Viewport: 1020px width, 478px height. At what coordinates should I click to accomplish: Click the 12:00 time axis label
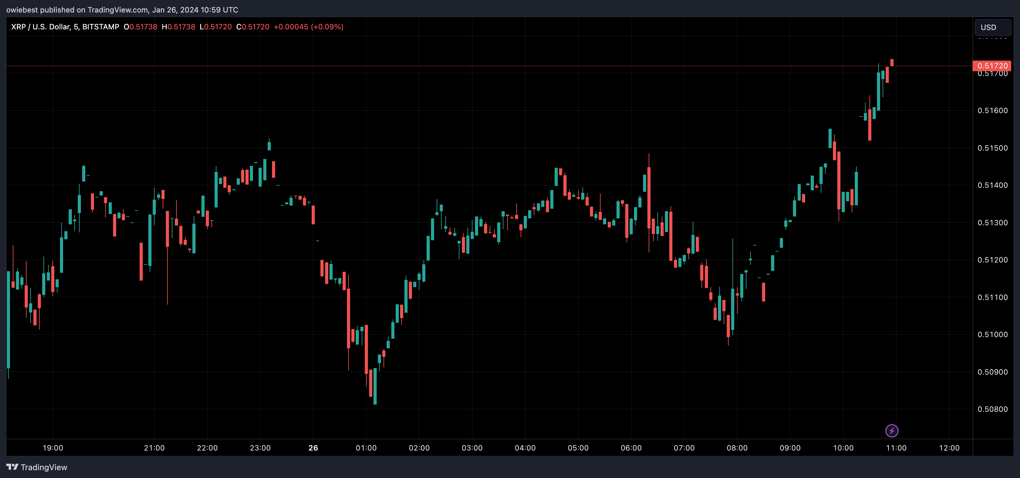tap(949, 448)
